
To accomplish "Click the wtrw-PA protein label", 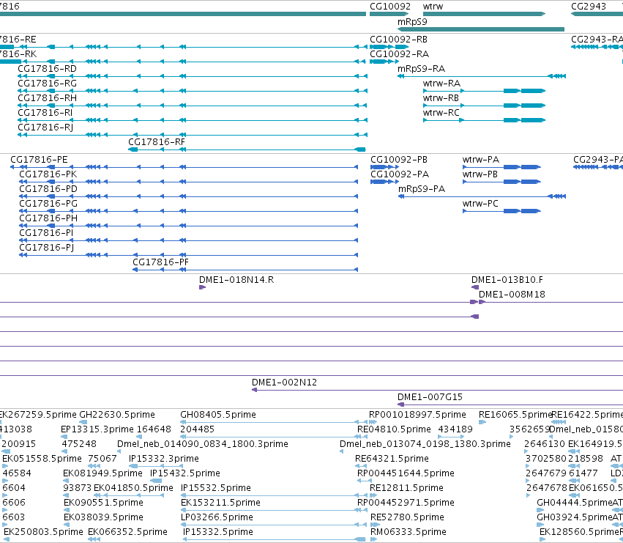I will 481,160.
